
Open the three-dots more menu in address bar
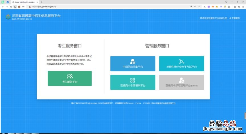tap(195, 7)
